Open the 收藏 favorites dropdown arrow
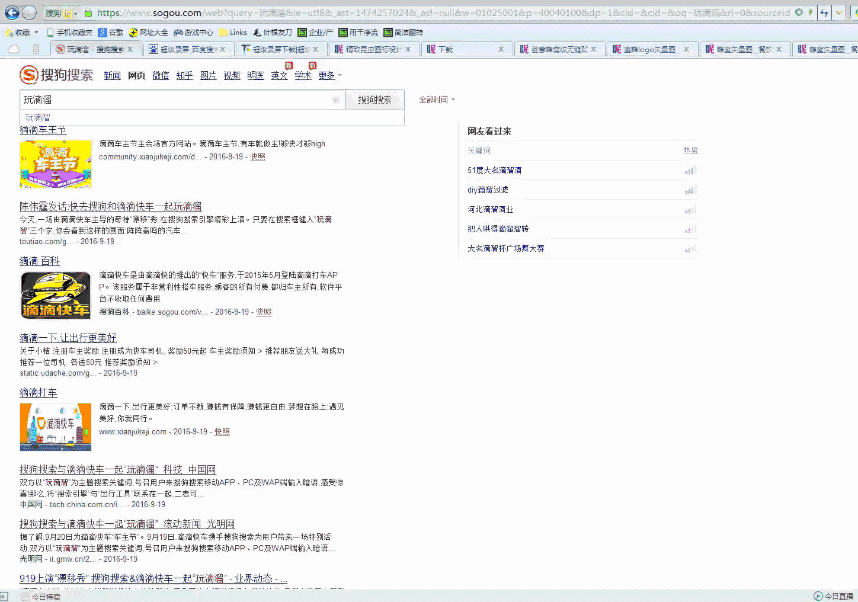This screenshot has height=602, width=858. (x=36, y=33)
